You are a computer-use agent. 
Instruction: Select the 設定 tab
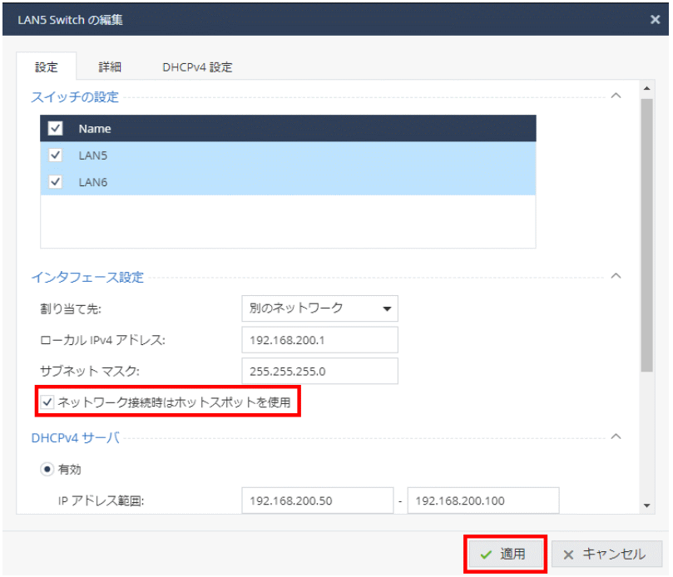(47, 67)
